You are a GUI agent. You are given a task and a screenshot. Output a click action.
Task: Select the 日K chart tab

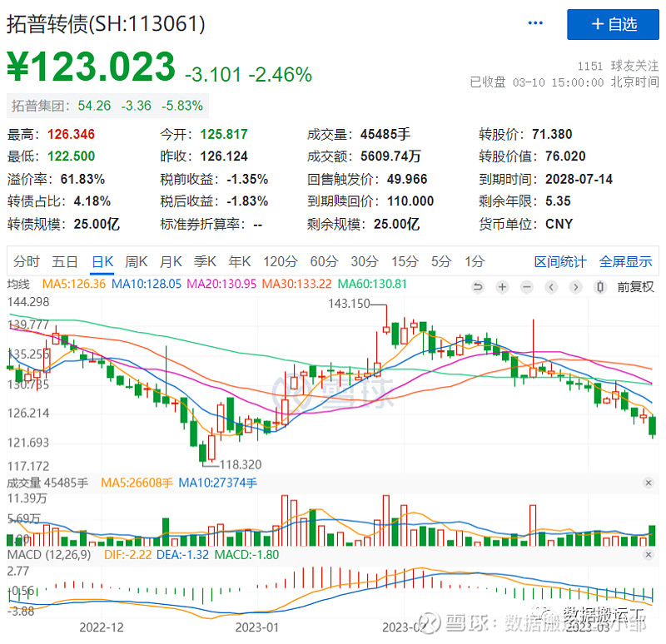point(102,261)
